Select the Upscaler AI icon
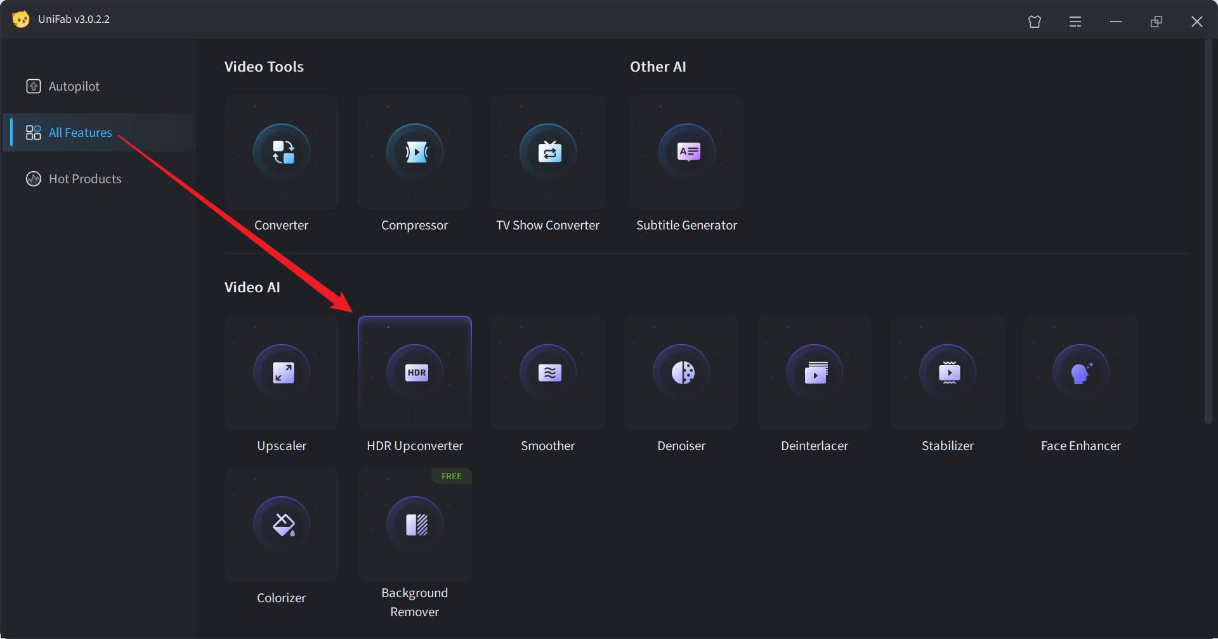Viewport: 1218px width, 639px height. coord(282,373)
